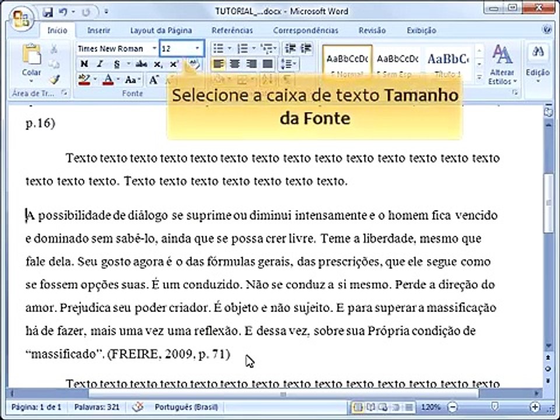
Task: Open the Exibição tab
Action: [421, 30]
